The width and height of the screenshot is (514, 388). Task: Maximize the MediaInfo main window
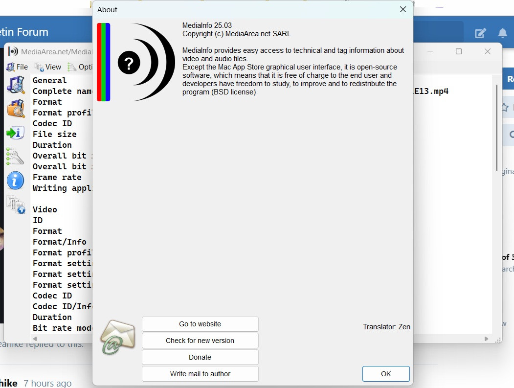click(x=459, y=51)
